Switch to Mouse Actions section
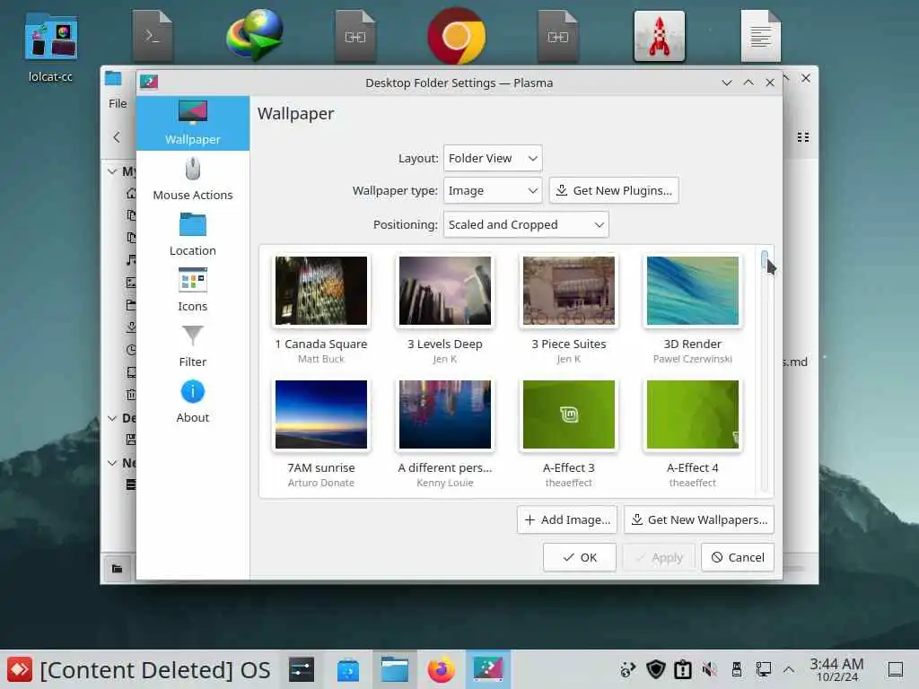Image resolution: width=919 pixels, height=689 pixels. tap(193, 179)
